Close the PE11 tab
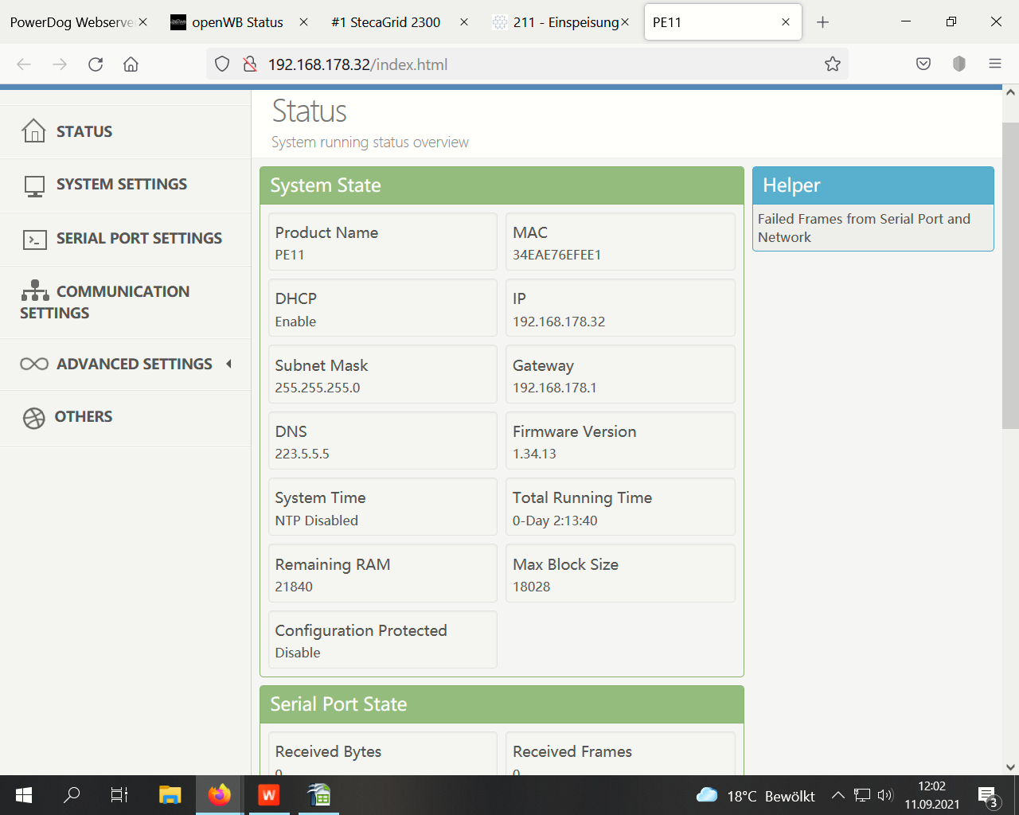Viewport: 1019px width, 815px height. tap(786, 22)
